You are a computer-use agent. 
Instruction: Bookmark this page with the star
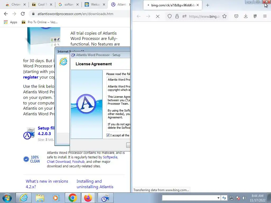tap(224, 16)
